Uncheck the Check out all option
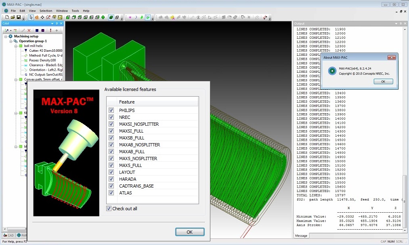This screenshot has width=409, height=245. [x=109, y=209]
